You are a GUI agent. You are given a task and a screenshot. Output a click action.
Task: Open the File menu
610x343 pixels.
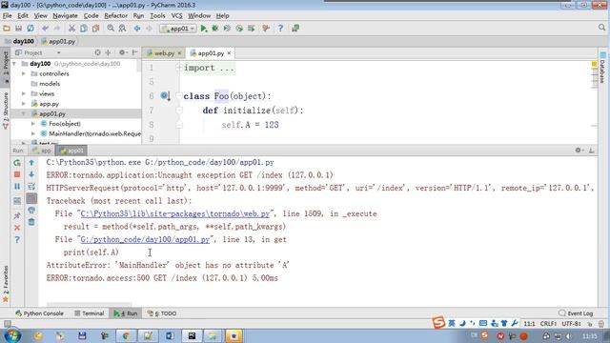pos(7,15)
